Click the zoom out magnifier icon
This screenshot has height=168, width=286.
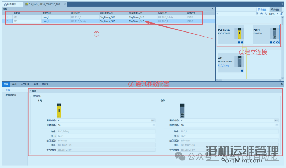click(x=266, y=14)
